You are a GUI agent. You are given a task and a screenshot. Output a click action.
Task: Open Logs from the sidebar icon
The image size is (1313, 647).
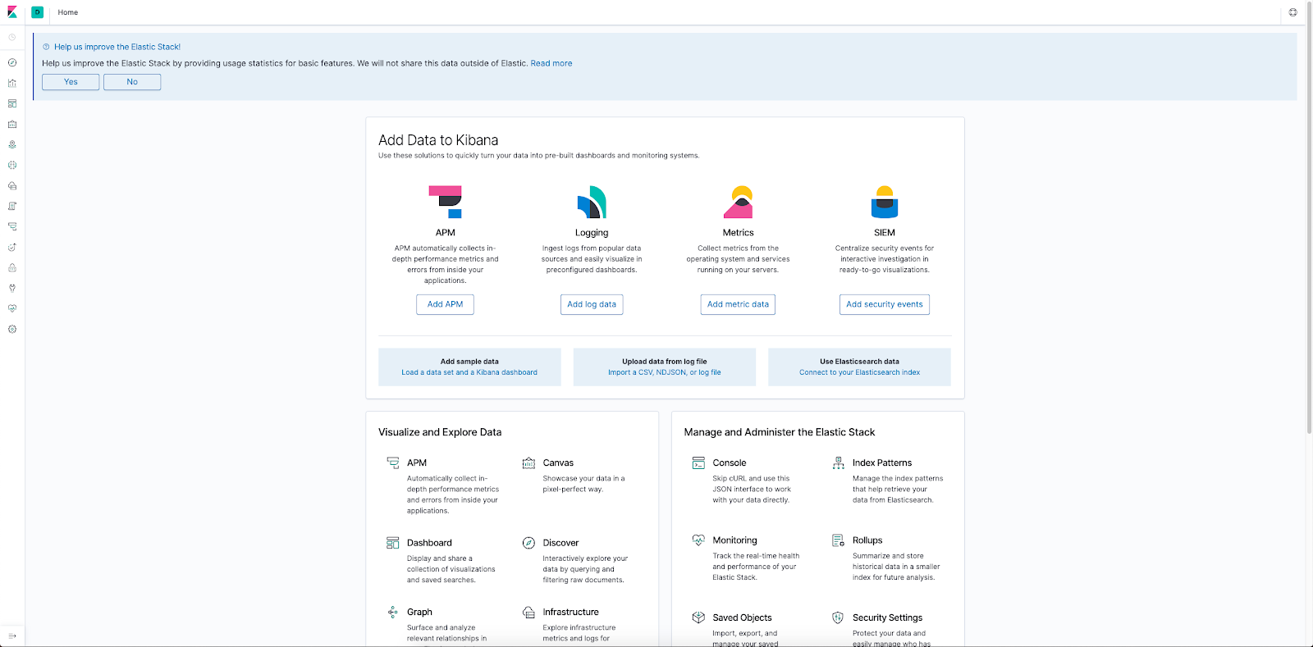click(x=12, y=206)
